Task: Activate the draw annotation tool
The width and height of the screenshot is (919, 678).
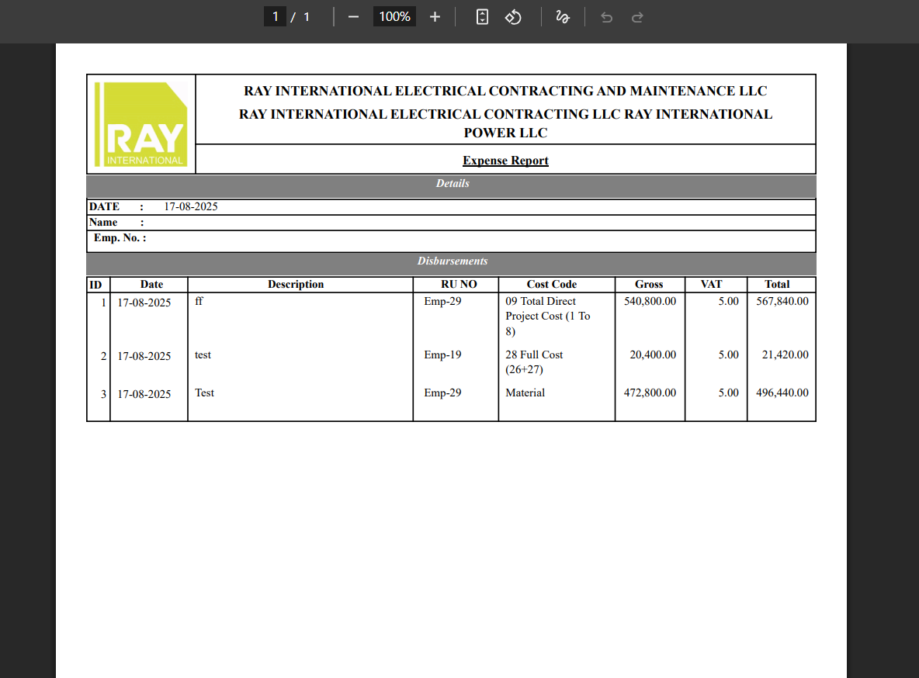Action: point(563,17)
